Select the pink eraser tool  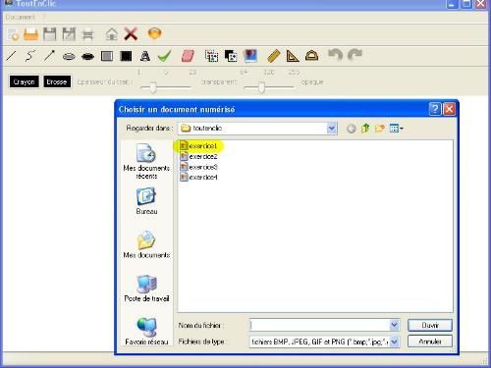click(188, 56)
